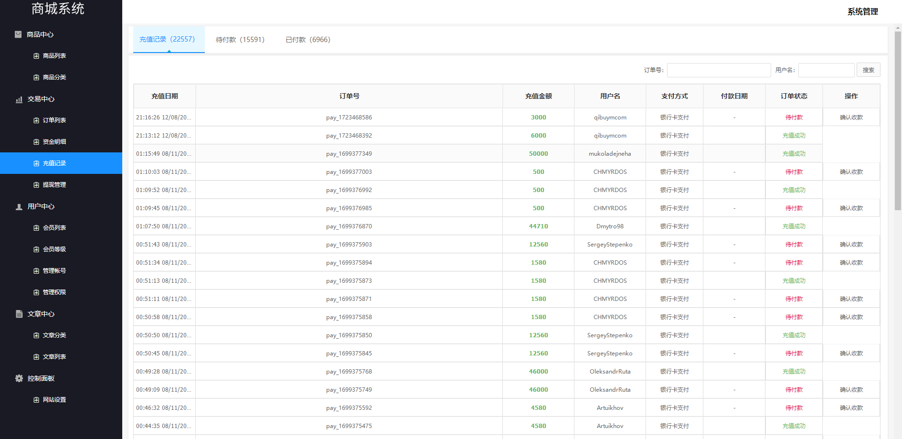The width and height of the screenshot is (902, 439).
Task: Click the 交易中心 bar chart icon
Action: click(x=19, y=99)
